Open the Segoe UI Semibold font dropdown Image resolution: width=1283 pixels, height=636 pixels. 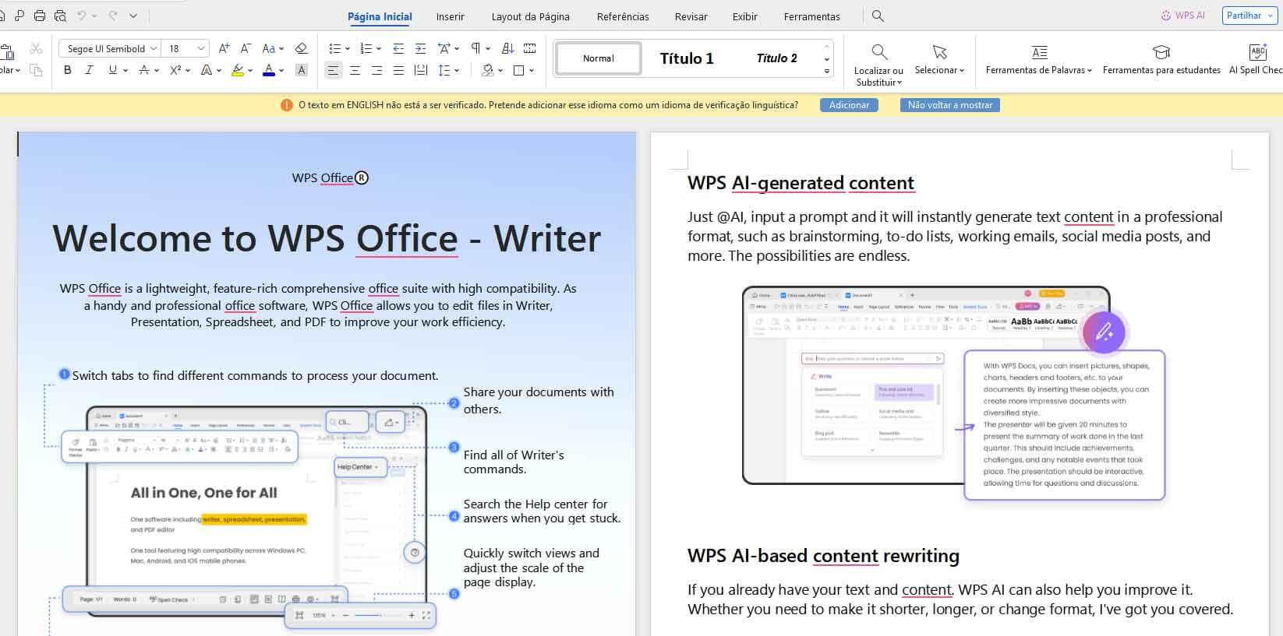[154, 48]
